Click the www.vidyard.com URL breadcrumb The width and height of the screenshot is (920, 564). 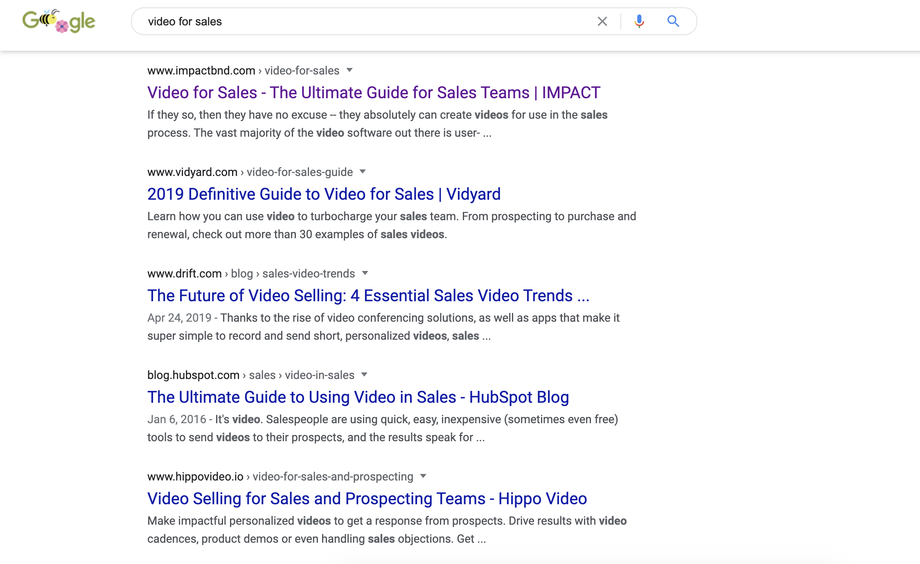point(250,172)
